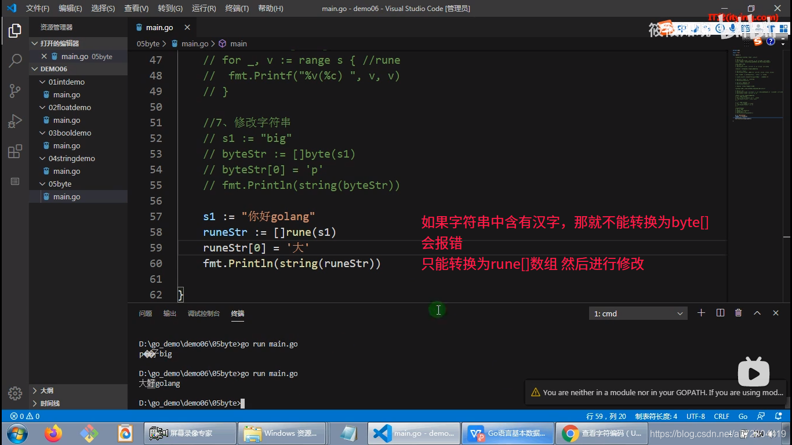Viewport: 792px width, 445px height.
Task: Collapse the DEMO06 folder section
Action: pyautogui.click(x=78, y=69)
